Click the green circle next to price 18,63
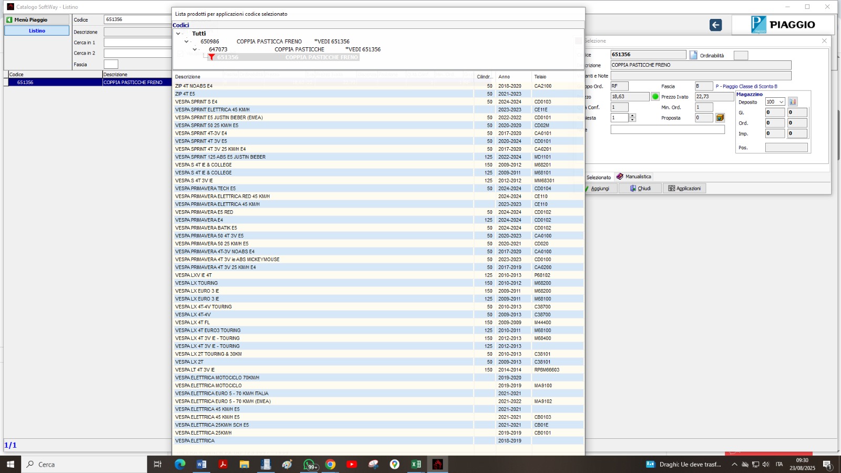The image size is (841, 473). click(655, 97)
